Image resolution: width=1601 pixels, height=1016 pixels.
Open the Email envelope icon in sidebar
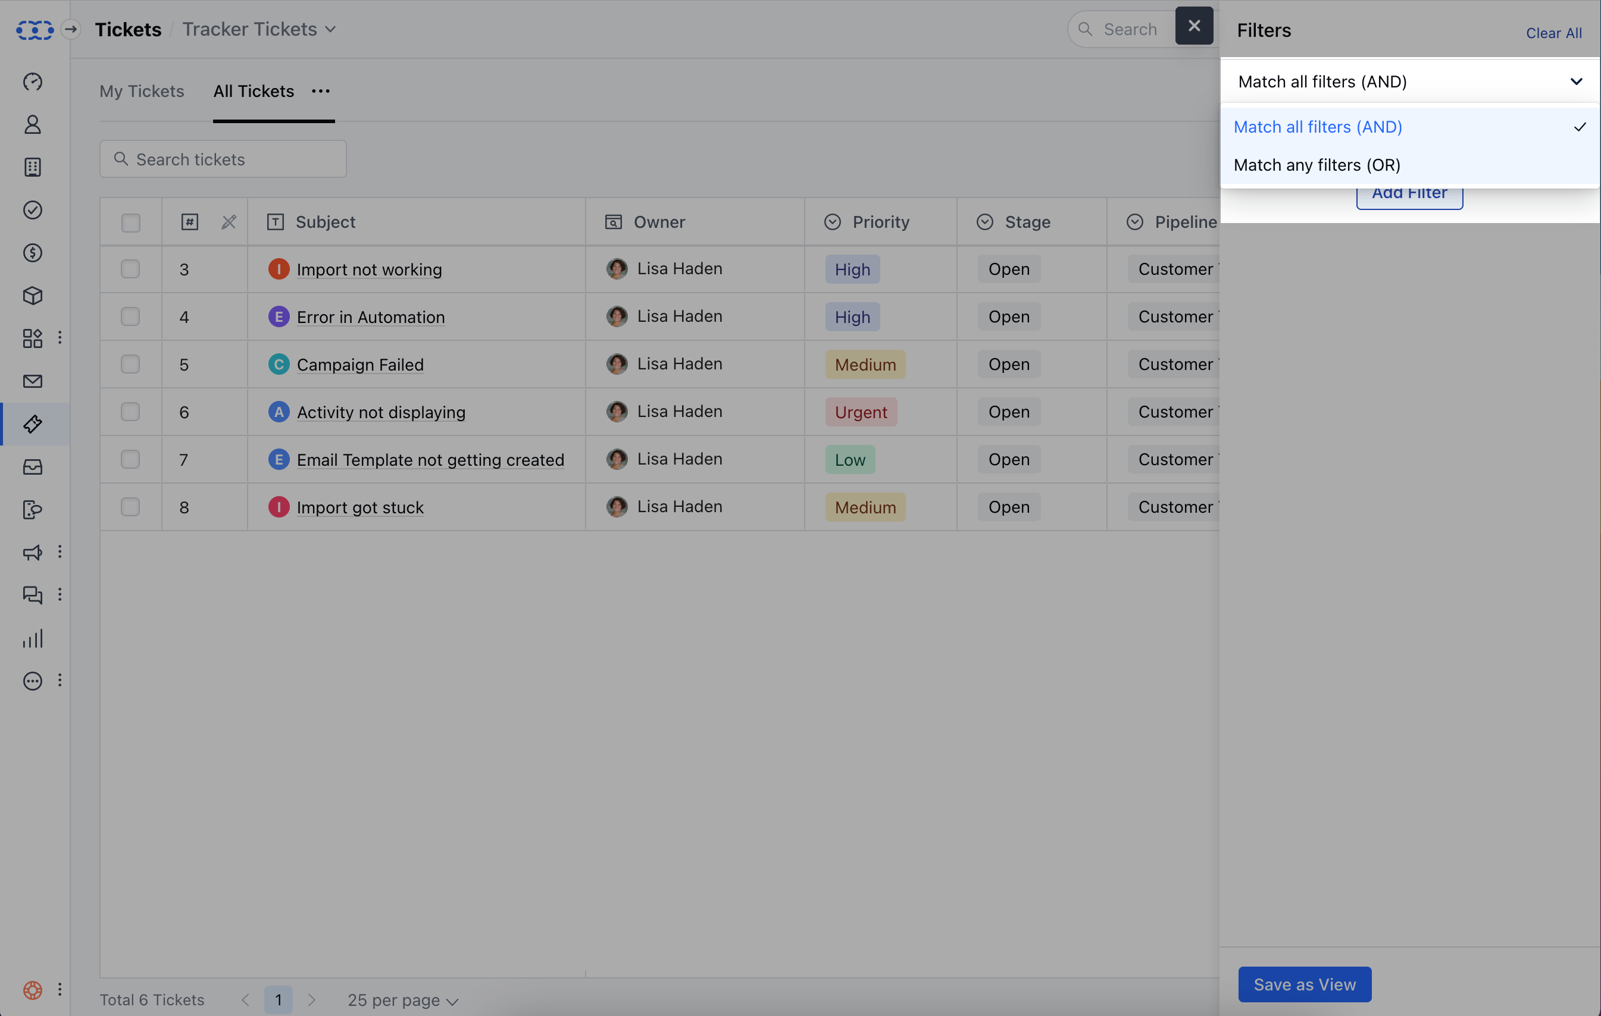pyautogui.click(x=33, y=381)
